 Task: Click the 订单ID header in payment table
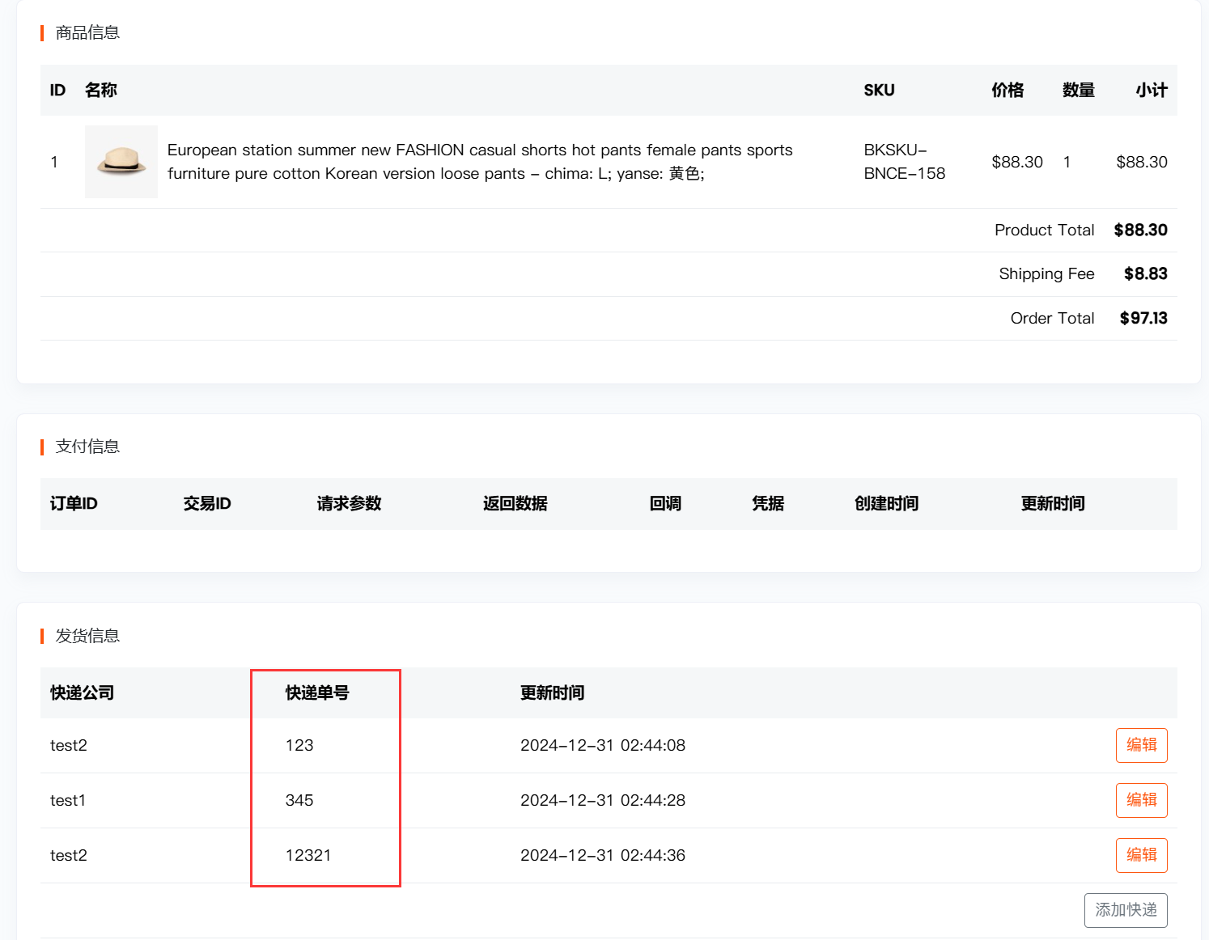pyautogui.click(x=74, y=504)
